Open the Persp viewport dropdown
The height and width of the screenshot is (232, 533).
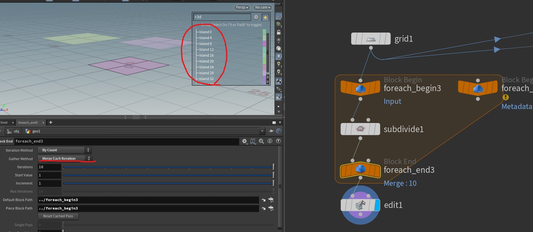tap(242, 7)
